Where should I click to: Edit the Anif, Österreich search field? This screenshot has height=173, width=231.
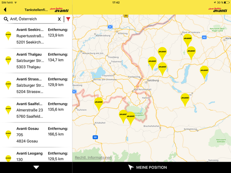(33, 19)
